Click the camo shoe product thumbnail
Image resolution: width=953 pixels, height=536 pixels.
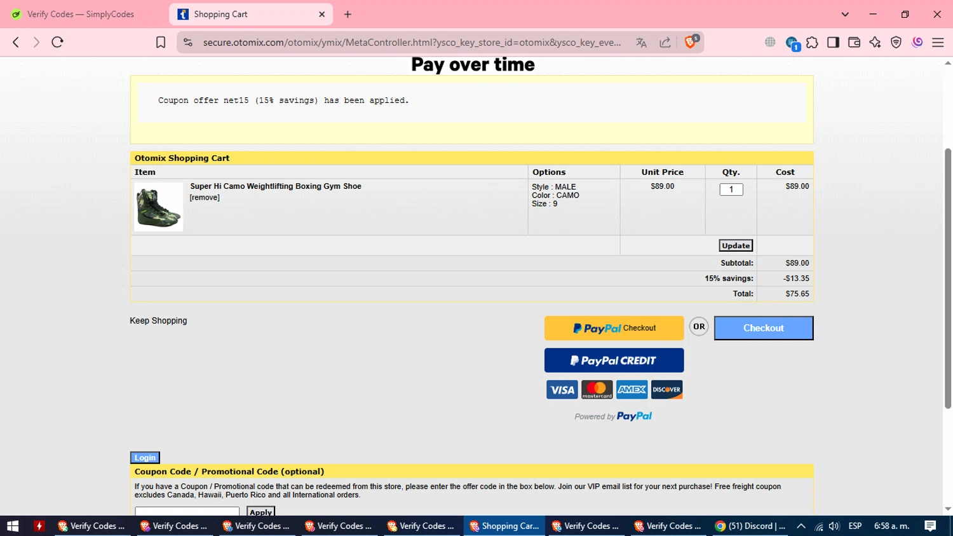pyautogui.click(x=159, y=207)
